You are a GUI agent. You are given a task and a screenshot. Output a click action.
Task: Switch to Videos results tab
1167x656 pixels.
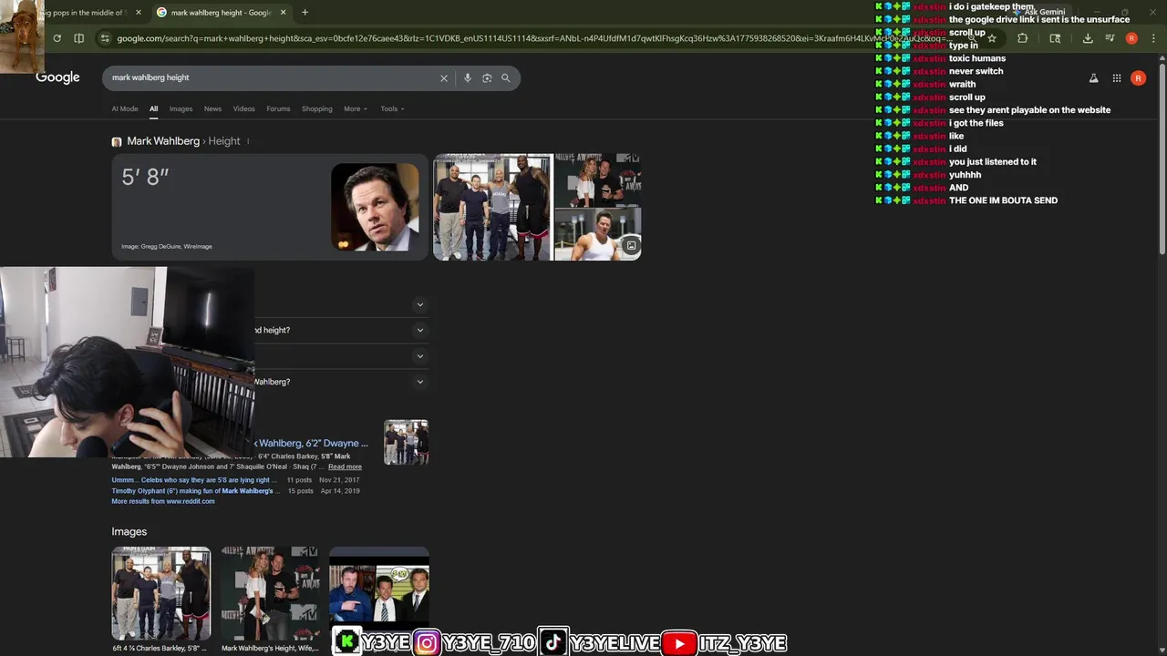(x=243, y=109)
